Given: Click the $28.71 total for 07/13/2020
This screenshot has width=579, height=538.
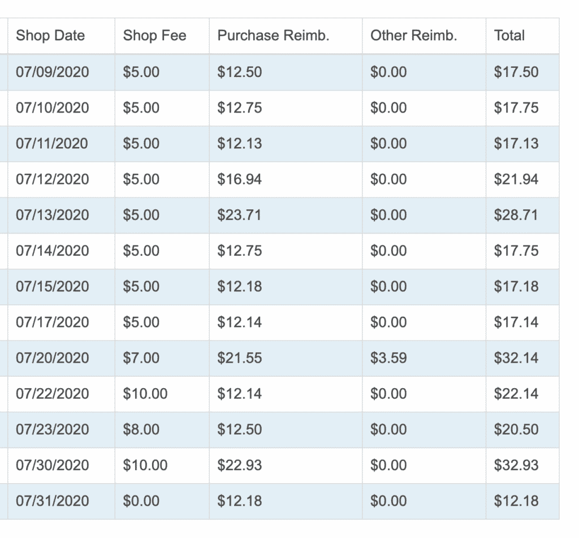Looking at the screenshot, I should [x=516, y=215].
